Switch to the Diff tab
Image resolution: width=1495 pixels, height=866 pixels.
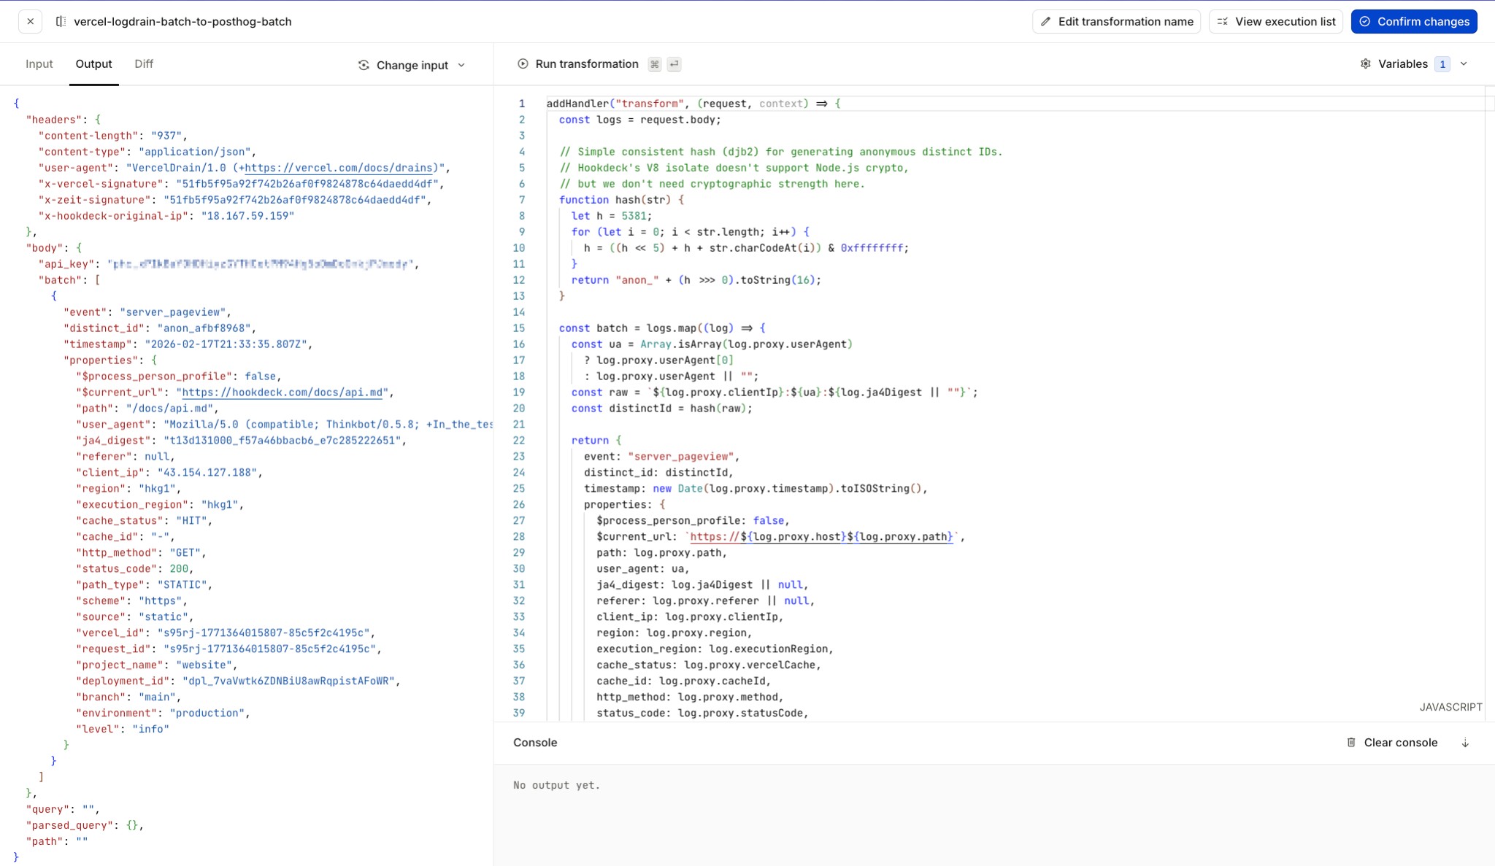click(x=143, y=63)
